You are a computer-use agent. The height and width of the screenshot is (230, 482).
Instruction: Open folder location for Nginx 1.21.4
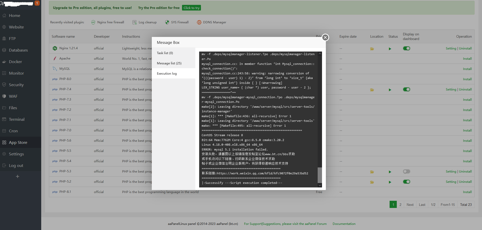pyautogui.click(x=372, y=49)
